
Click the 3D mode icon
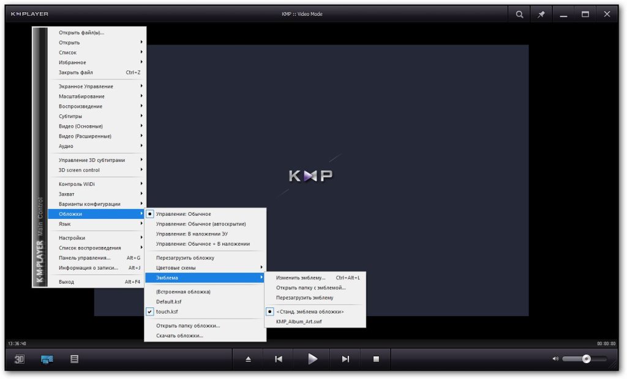20,359
